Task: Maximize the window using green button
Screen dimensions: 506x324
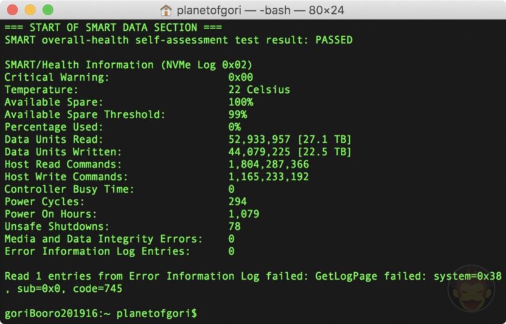Action: (47, 10)
